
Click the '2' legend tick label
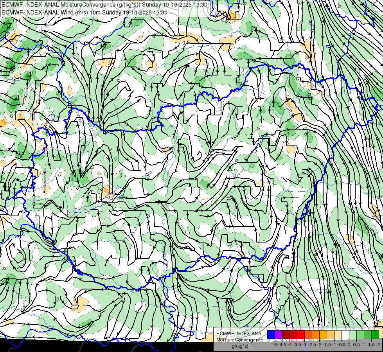(x=379, y=345)
